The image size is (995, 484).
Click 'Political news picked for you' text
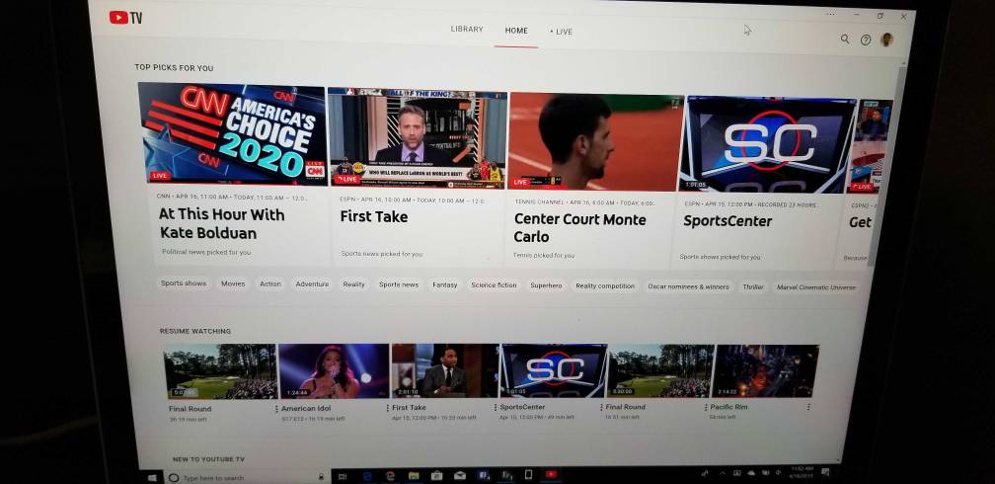206,252
